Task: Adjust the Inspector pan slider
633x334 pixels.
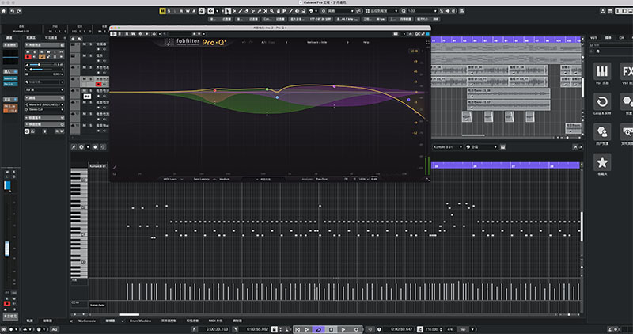Action: [41, 70]
